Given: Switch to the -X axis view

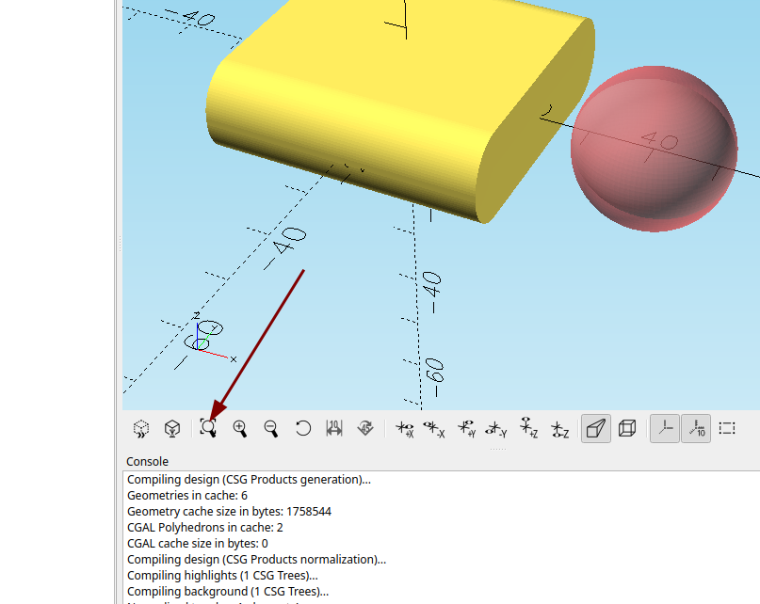Looking at the screenshot, I should [x=434, y=429].
